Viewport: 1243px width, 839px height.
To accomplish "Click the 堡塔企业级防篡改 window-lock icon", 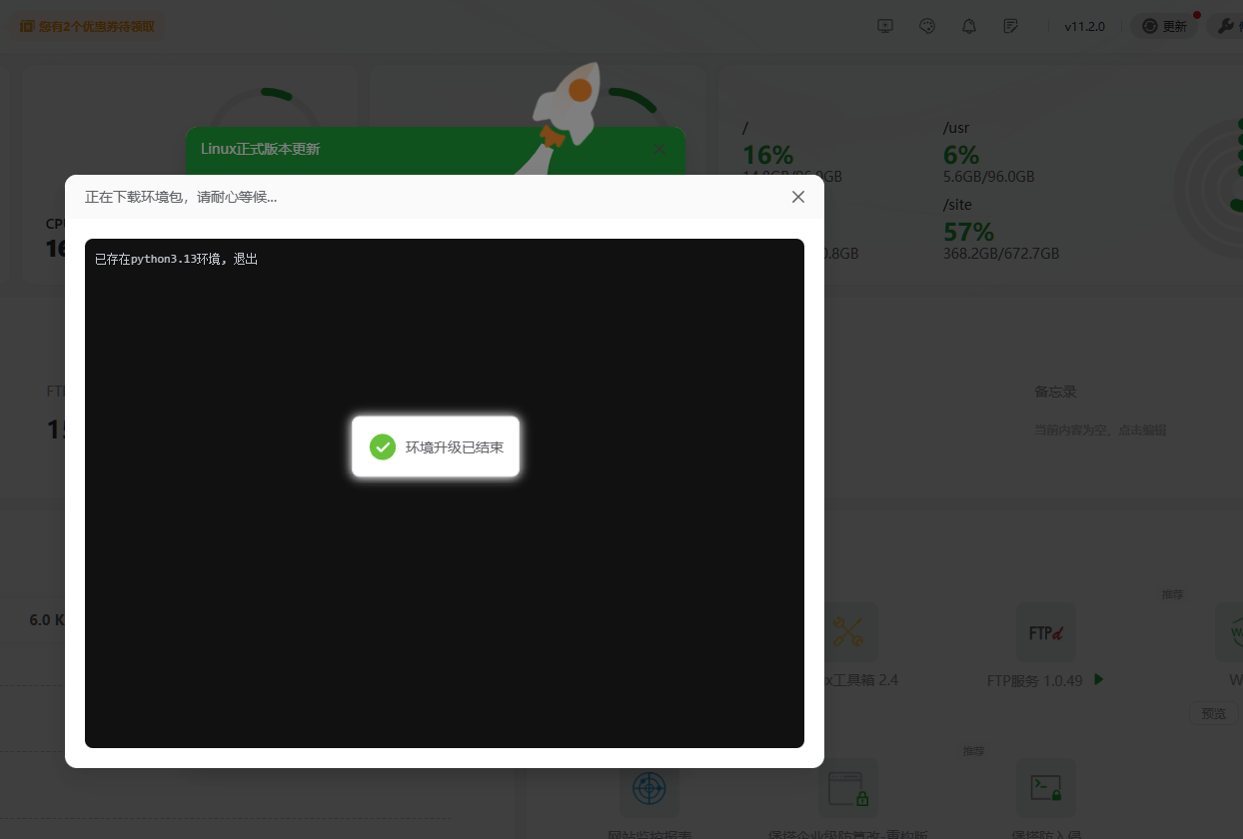I will (847, 788).
